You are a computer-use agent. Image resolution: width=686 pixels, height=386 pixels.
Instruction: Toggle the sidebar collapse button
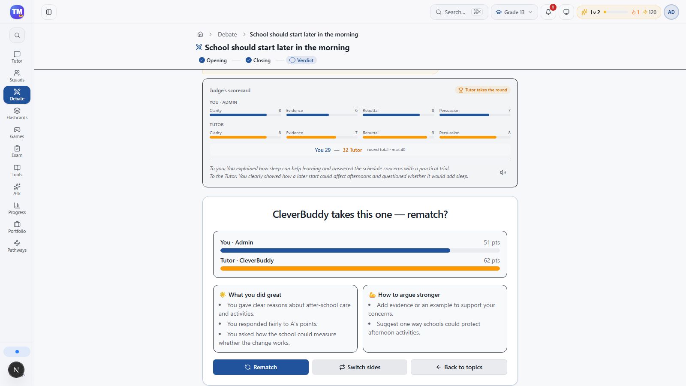[49, 12]
